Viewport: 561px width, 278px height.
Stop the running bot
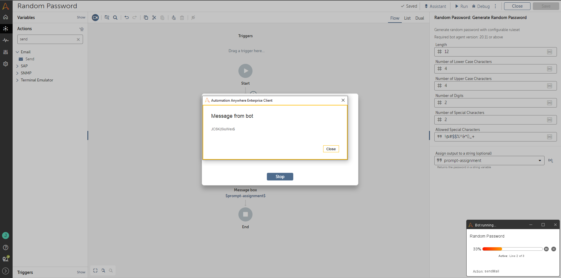[x=280, y=177]
